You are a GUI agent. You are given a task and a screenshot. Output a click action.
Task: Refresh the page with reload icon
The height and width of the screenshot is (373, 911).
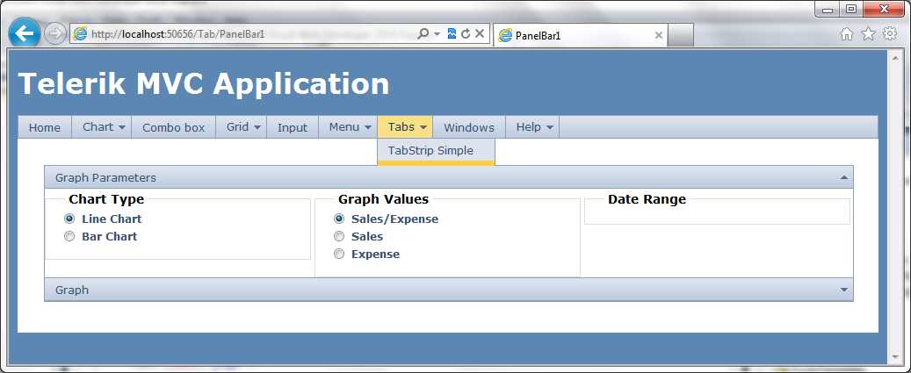pyautogui.click(x=466, y=34)
